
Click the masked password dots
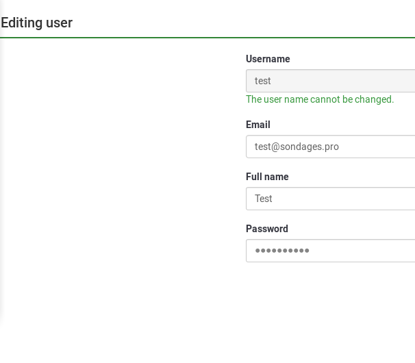click(x=282, y=251)
